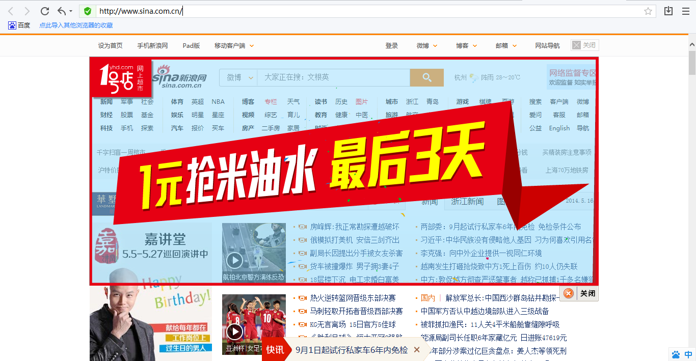Click 点此导入其他浏览器的收藏 link

tap(76, 25)
